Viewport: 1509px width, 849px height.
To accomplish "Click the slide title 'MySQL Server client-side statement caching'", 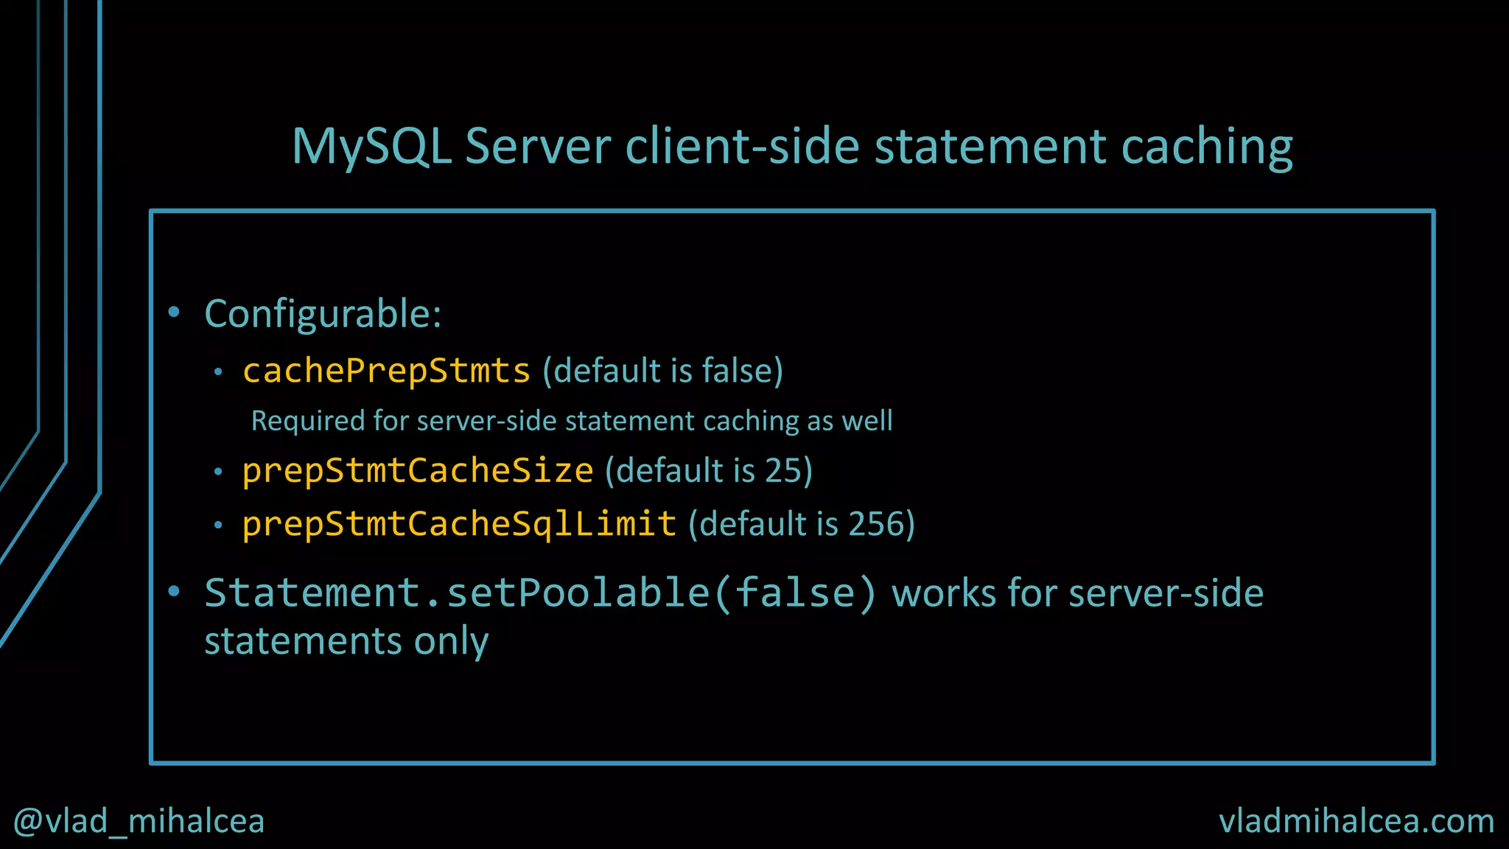I will click(792, 146).
